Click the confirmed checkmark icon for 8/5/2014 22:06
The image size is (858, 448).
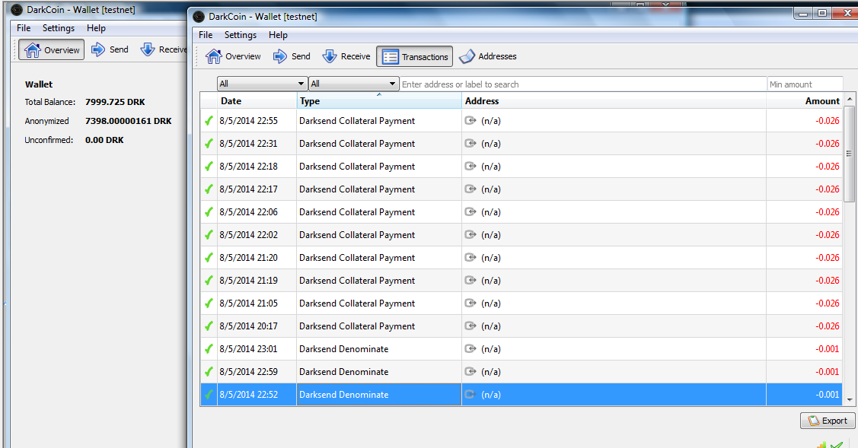point(209,211)
